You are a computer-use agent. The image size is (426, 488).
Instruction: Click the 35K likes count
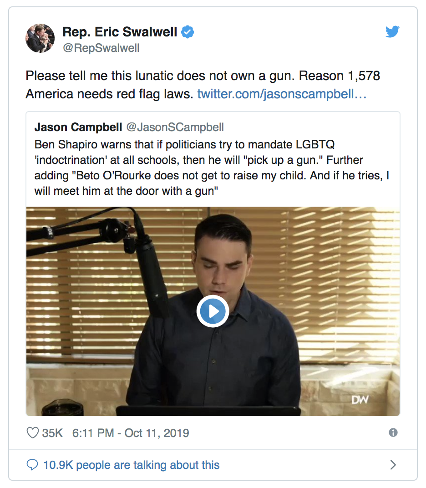click(x=52, y=432)
